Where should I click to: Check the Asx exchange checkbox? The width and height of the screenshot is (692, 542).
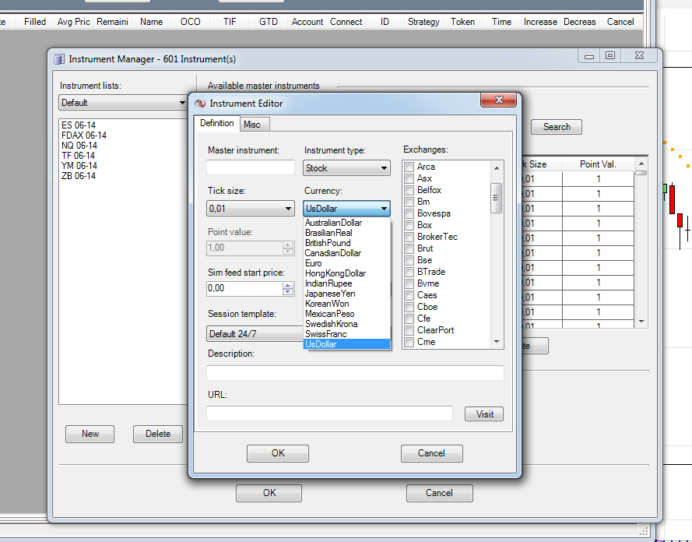(x=409, y=179)
